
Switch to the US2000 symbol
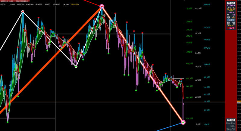tap(21, 4)
